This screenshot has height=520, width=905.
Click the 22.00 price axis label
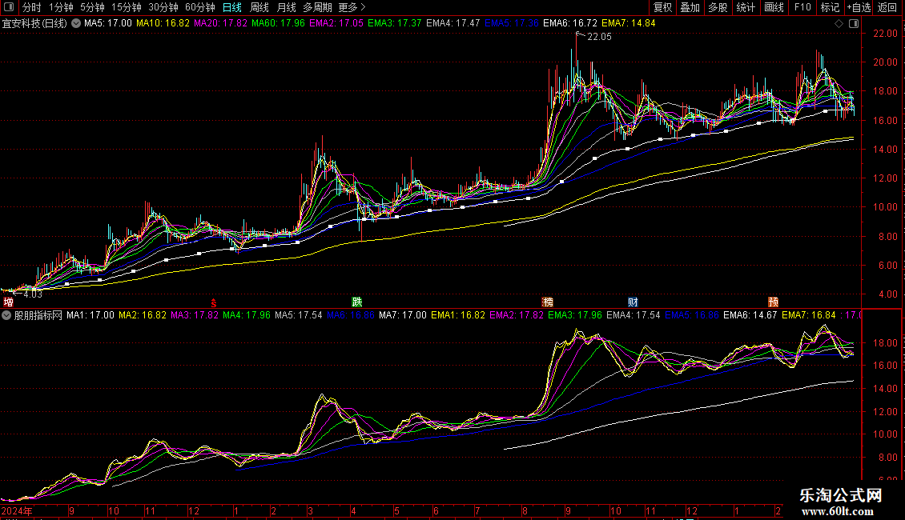click(885, 34)
